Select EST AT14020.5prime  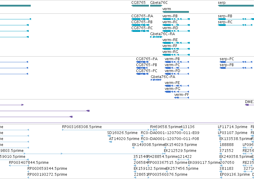tap(110, 142)
